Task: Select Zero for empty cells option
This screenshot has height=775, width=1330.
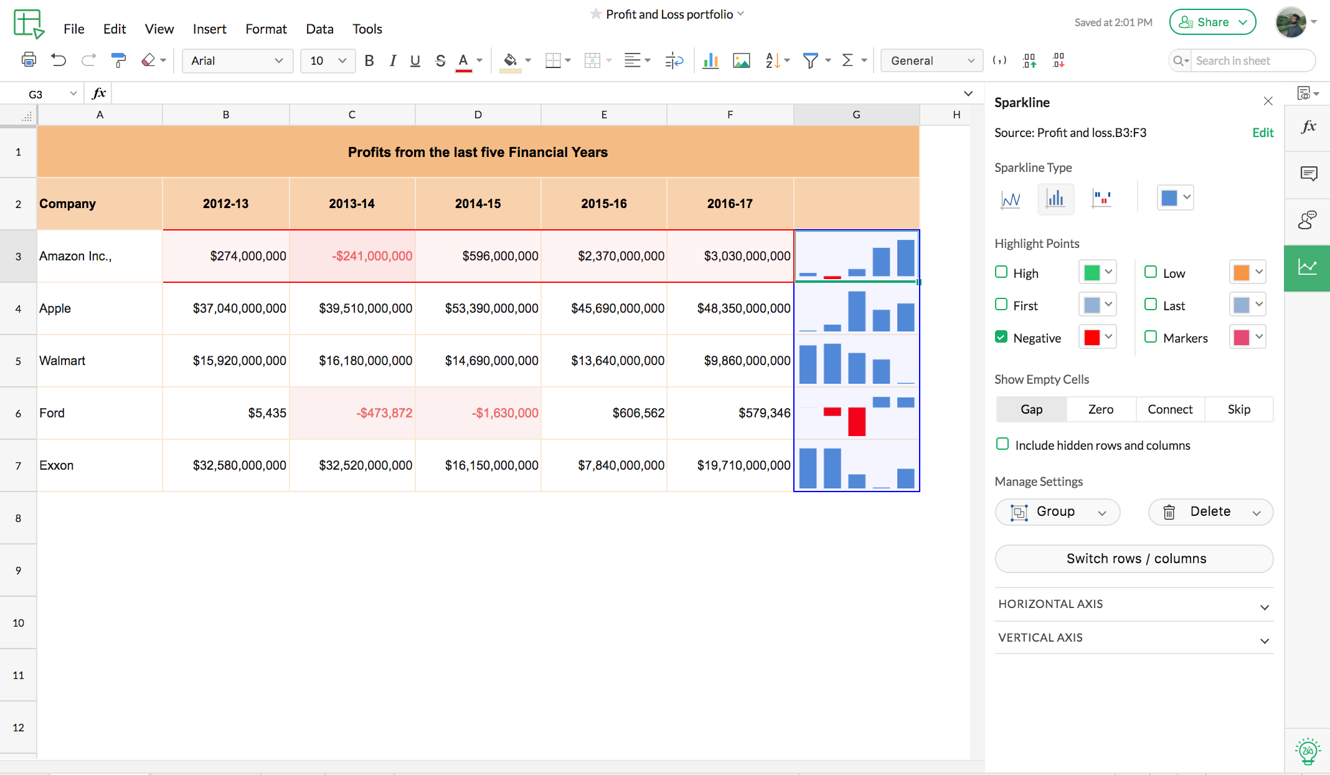Action: (1100, 409)
